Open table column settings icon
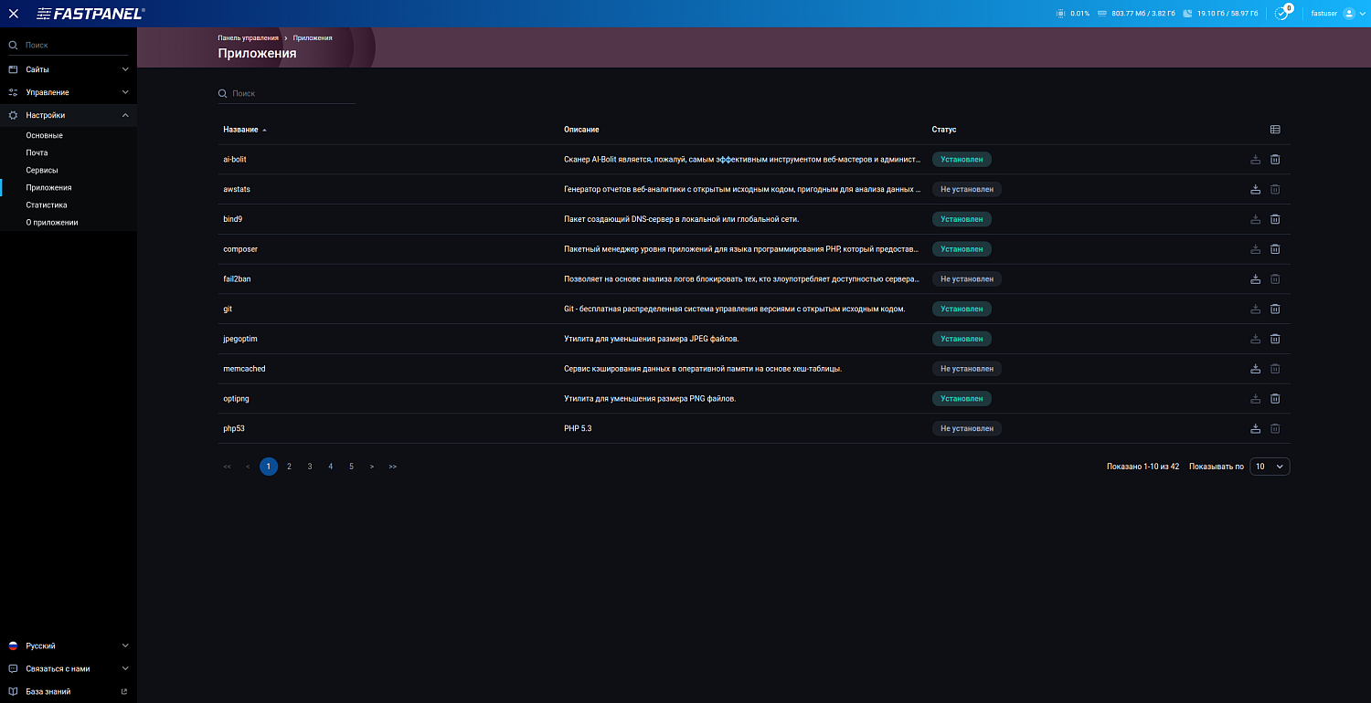 (x=1275, y=130)
